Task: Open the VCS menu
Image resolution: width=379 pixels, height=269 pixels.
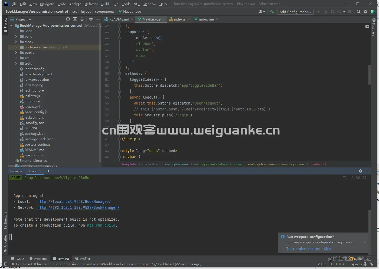Action: pyautogui.click(x=137, y=4)
